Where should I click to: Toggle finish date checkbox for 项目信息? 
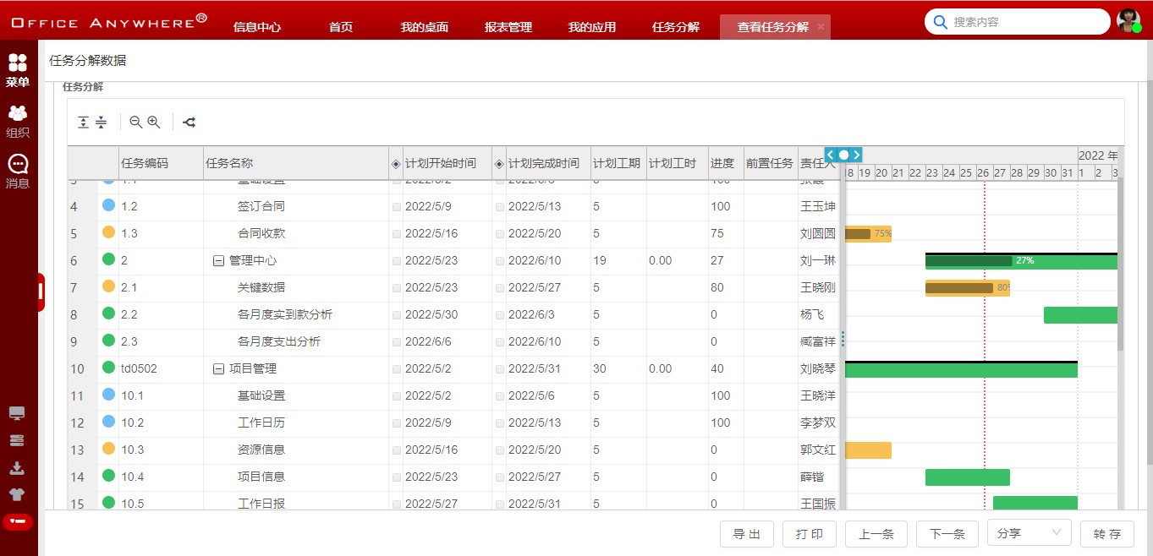500,477
